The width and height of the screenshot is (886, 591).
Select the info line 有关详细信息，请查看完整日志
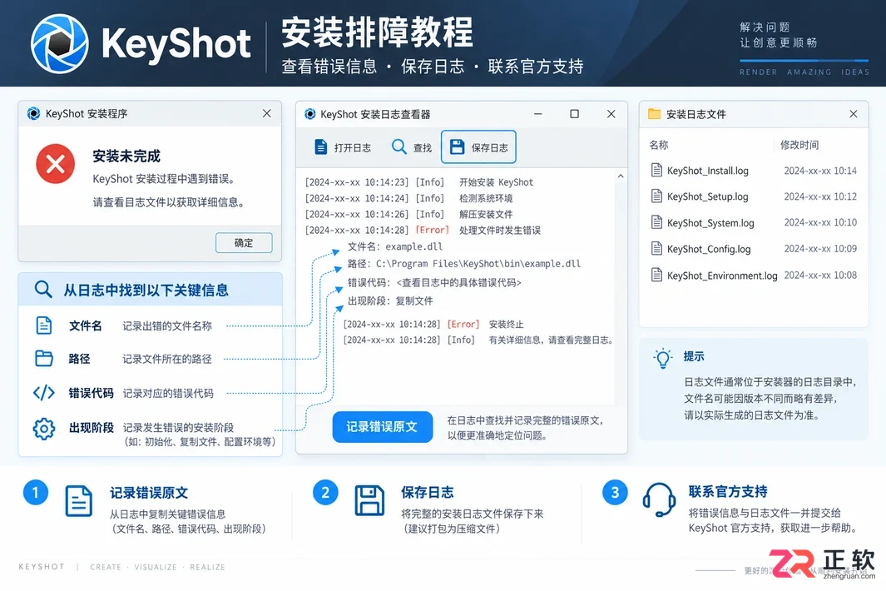tap(478, 340)
